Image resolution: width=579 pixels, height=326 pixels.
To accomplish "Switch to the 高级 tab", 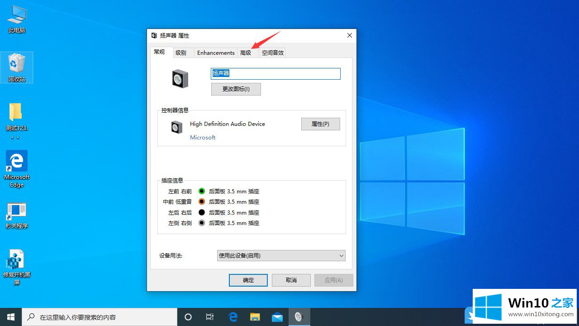I will pos(247,53).
